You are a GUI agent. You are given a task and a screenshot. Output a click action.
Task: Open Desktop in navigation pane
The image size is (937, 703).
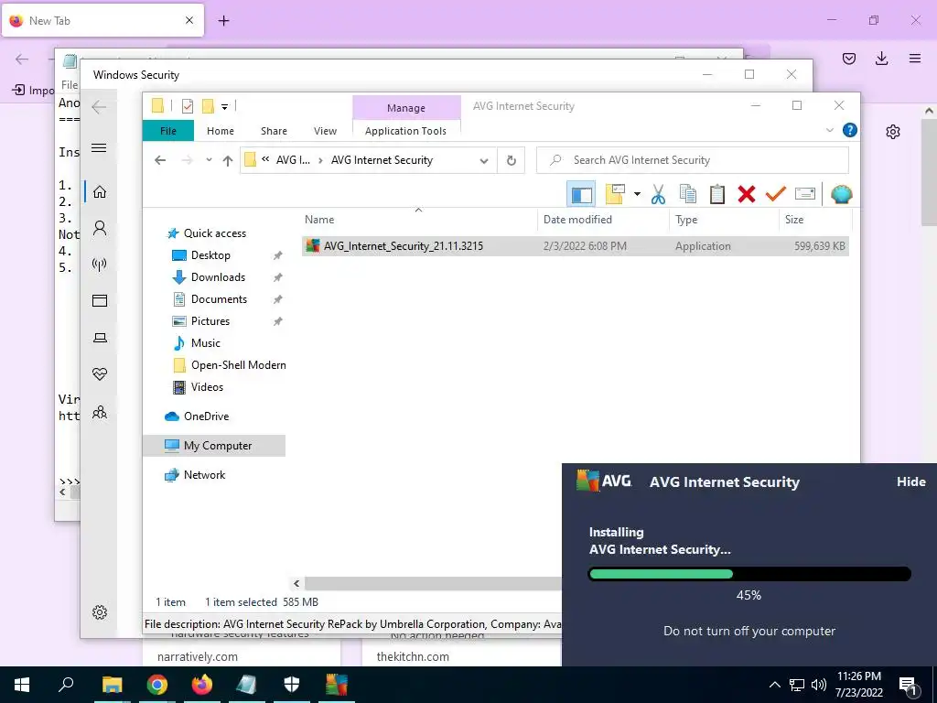[210, 255]
